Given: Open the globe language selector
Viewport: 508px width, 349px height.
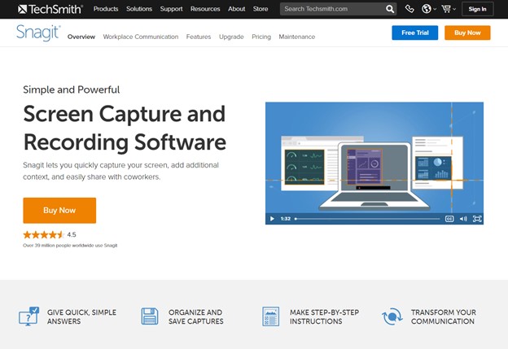Looking at the screenshot, I should [428, 9].
